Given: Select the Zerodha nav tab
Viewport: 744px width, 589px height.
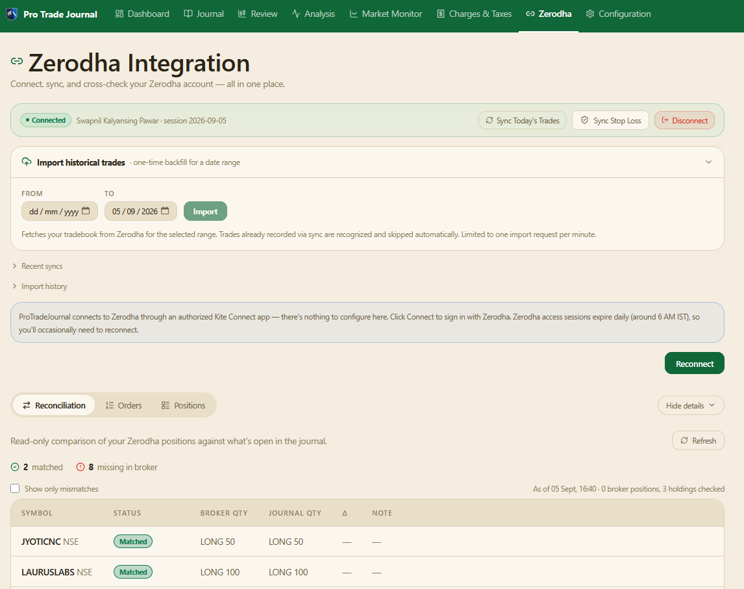Looking at the screenshot, I should point(549,14).
